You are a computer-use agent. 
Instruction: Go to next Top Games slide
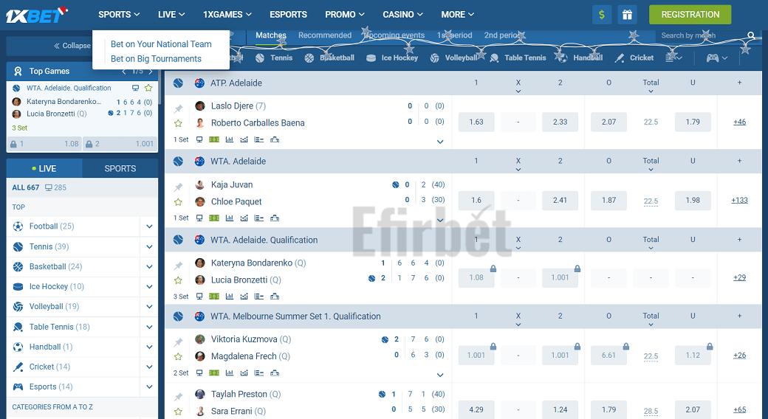coord(151,72)
